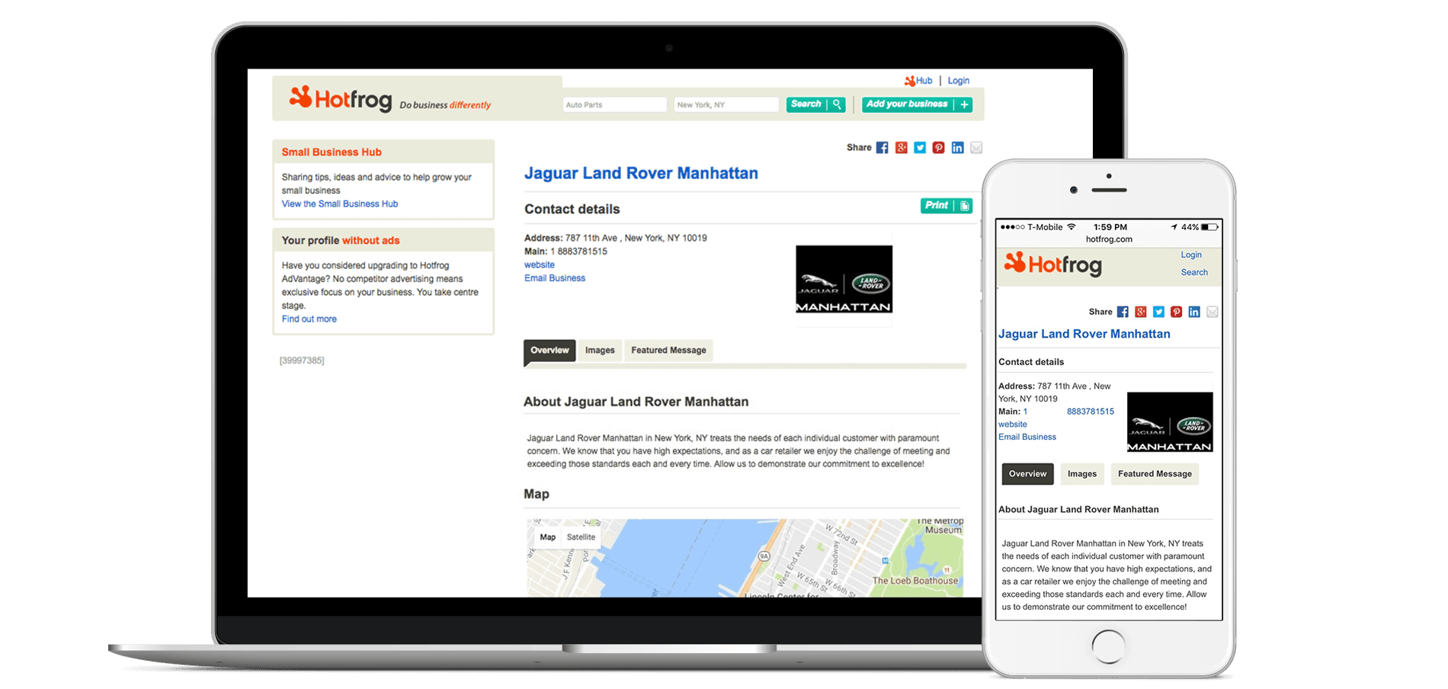Share via email envelope icon on phone
Image resolution: width=1448 pixels, height=689 pixels.
[x=1213, y=312]
